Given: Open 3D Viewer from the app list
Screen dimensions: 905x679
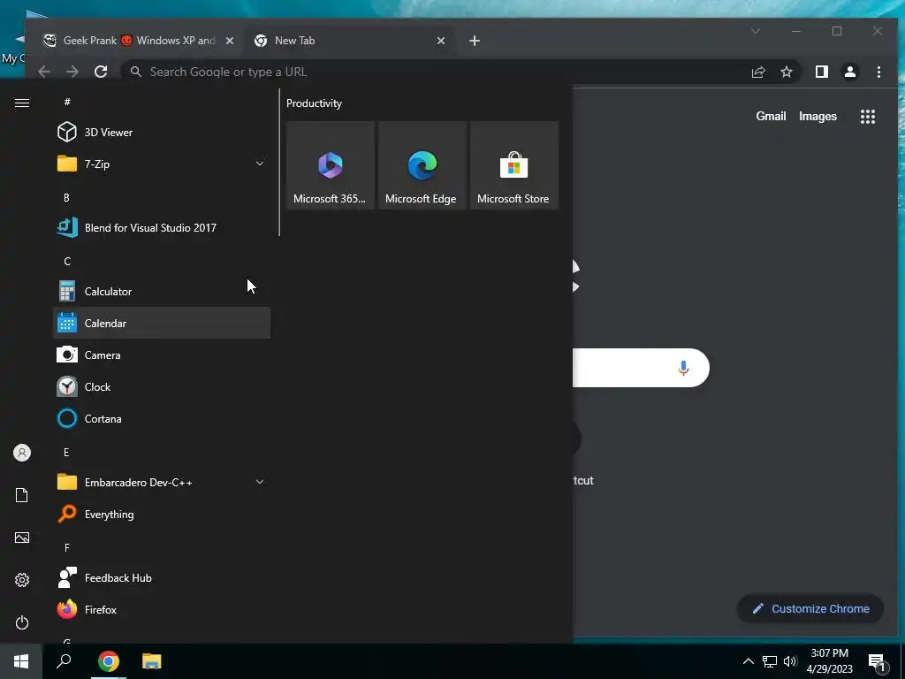Looking at the screenshot, I should tap(162, 133).
